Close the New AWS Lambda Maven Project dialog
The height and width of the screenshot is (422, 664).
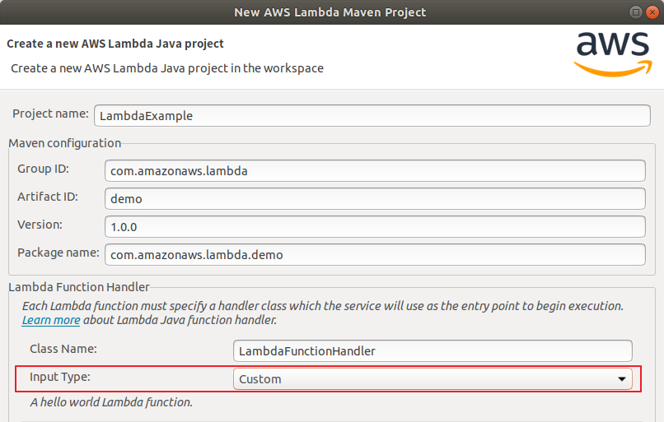point(652,12)
